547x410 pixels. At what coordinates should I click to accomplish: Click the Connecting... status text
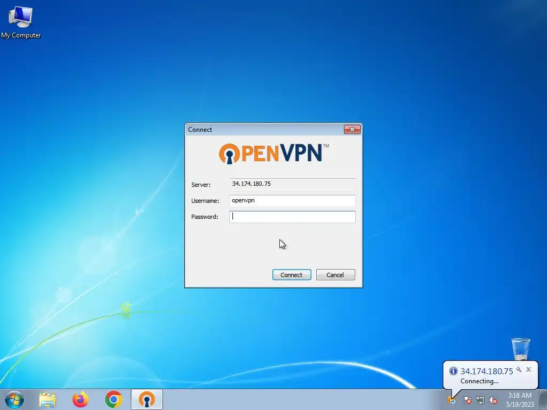[x=479, y=381]
